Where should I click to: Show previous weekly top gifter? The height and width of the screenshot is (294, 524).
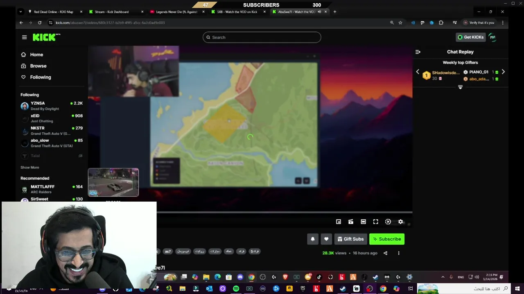coord(418,72)
